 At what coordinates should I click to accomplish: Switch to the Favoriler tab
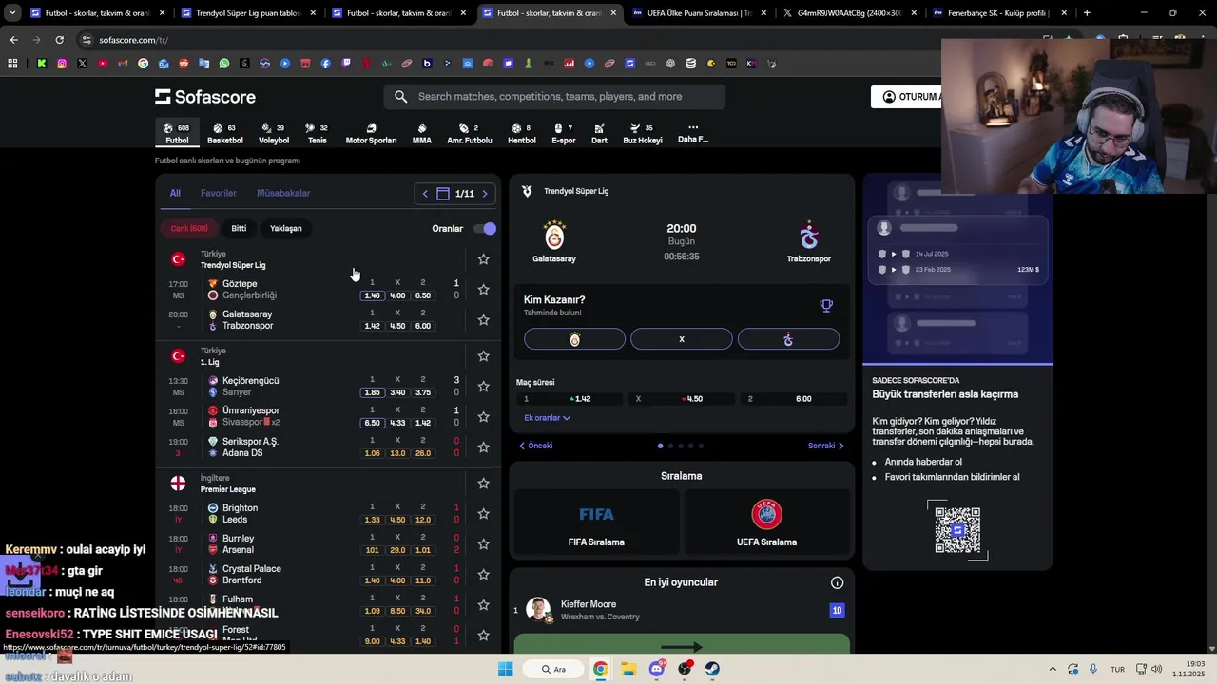click(218, 193)
